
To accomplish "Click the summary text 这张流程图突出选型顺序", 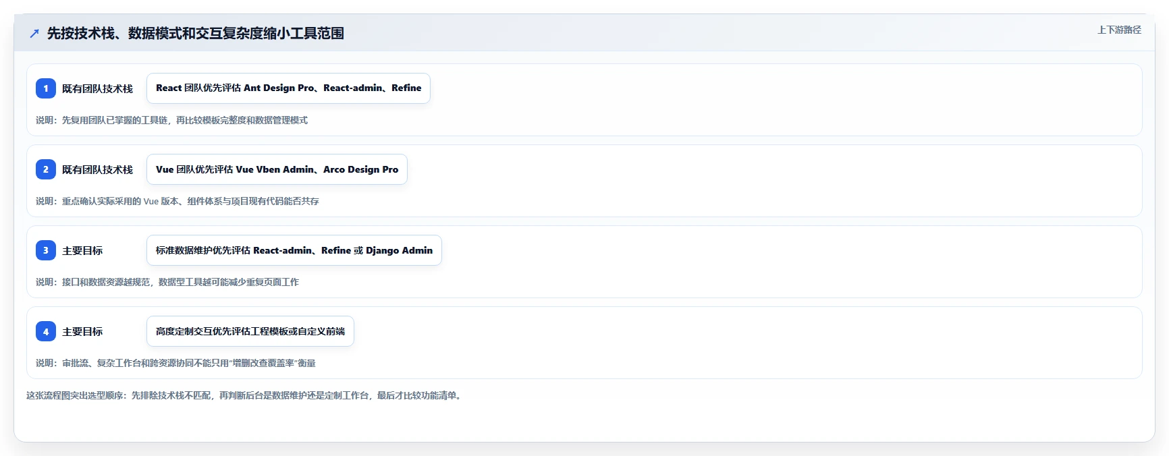I will [246, 395].
